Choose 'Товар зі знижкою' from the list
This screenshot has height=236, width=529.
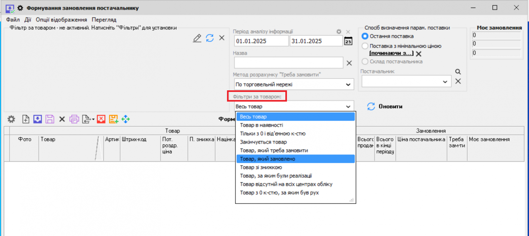[x=261, y=167]
